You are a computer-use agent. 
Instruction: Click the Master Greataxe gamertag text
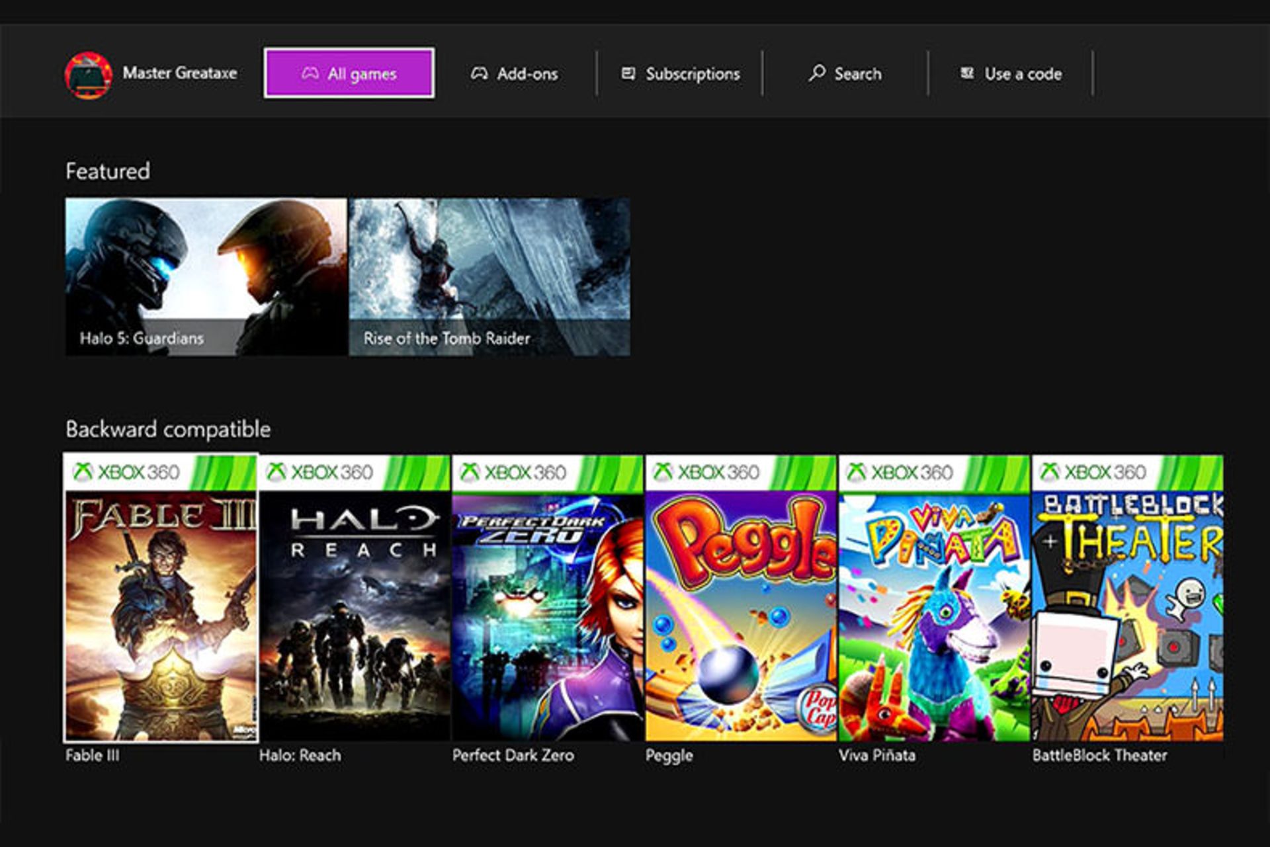(x=180, y=73)
